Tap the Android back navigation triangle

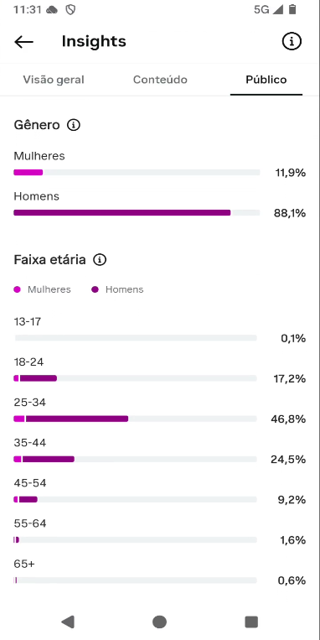(x=68, y=622)
